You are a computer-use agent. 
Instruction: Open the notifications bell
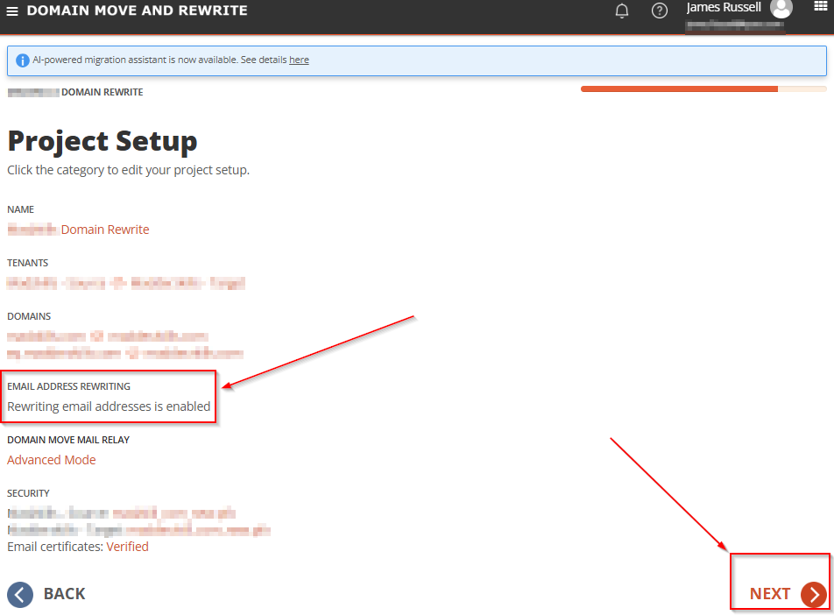622,11
